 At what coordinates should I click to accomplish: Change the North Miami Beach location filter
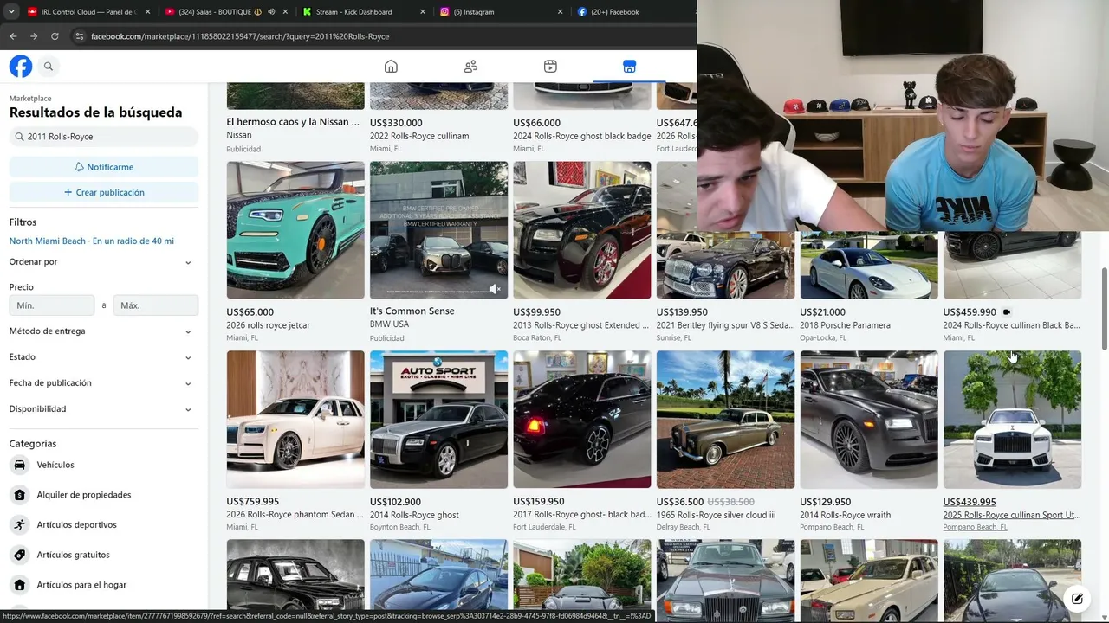[92, 241]
